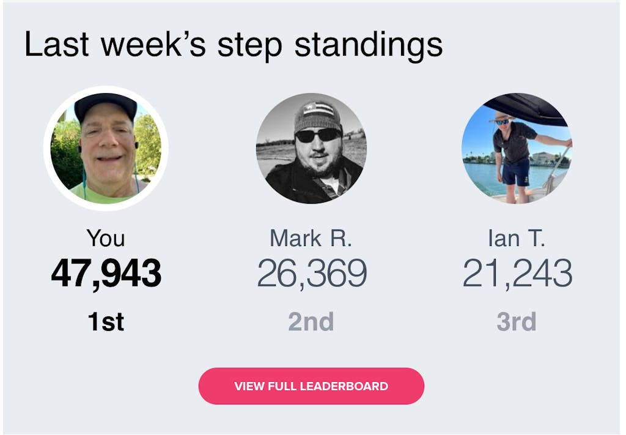The image size is (626, 435).
Task: Open Mark R.'s black-and-white avatar
Action: point(311,148)
